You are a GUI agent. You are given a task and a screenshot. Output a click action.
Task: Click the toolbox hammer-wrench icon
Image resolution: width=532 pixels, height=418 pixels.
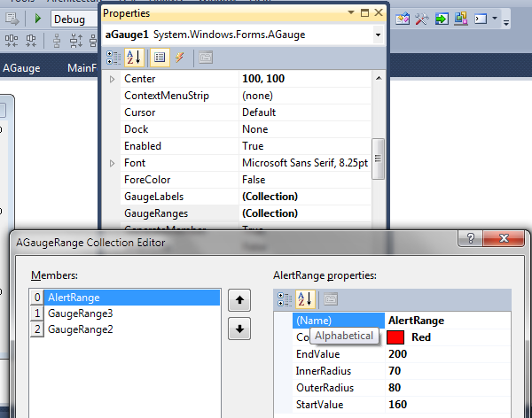tap(422, 19)
